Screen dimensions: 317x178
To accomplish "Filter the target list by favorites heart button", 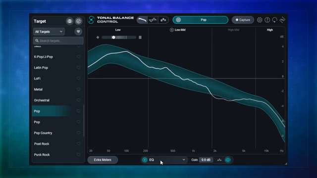I will coord(78,32).
